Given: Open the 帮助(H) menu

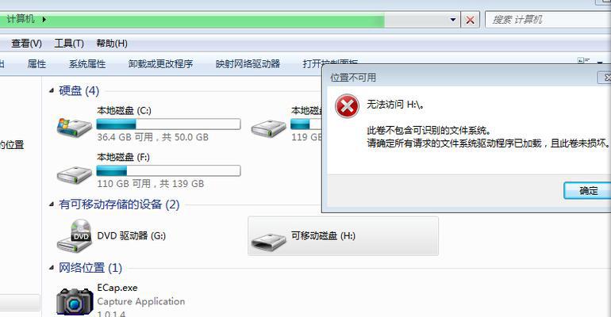Looking at the screenshot, I should [112, 44].
